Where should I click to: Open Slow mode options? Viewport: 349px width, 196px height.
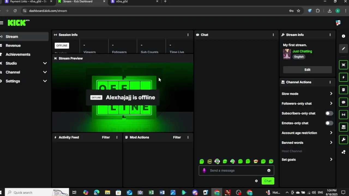point(307,94)
